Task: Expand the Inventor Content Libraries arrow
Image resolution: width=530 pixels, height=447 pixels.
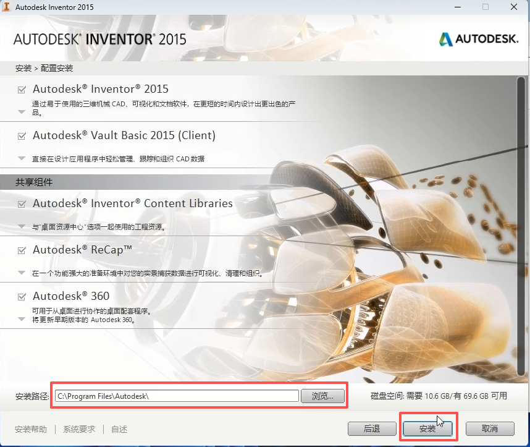Action: 22,226
